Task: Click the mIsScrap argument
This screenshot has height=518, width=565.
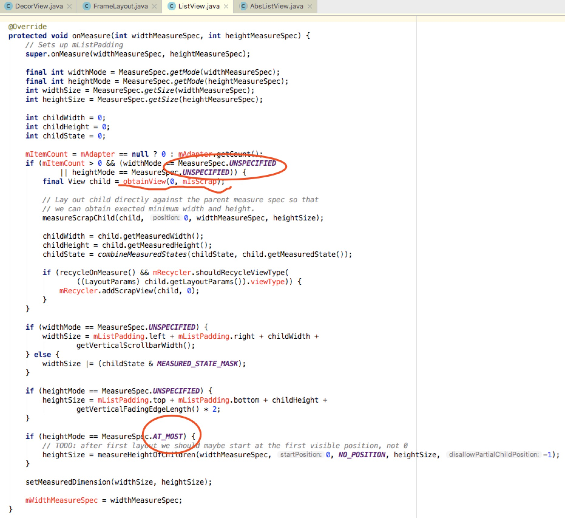Action: click(199, 182)
